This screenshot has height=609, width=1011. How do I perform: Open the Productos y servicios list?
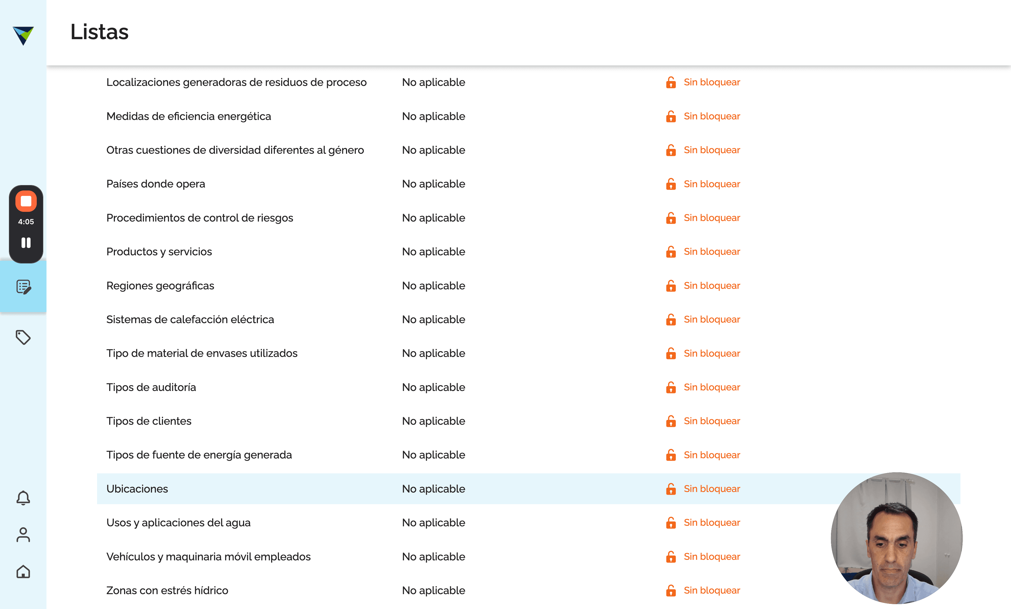(x=159, y=251)
